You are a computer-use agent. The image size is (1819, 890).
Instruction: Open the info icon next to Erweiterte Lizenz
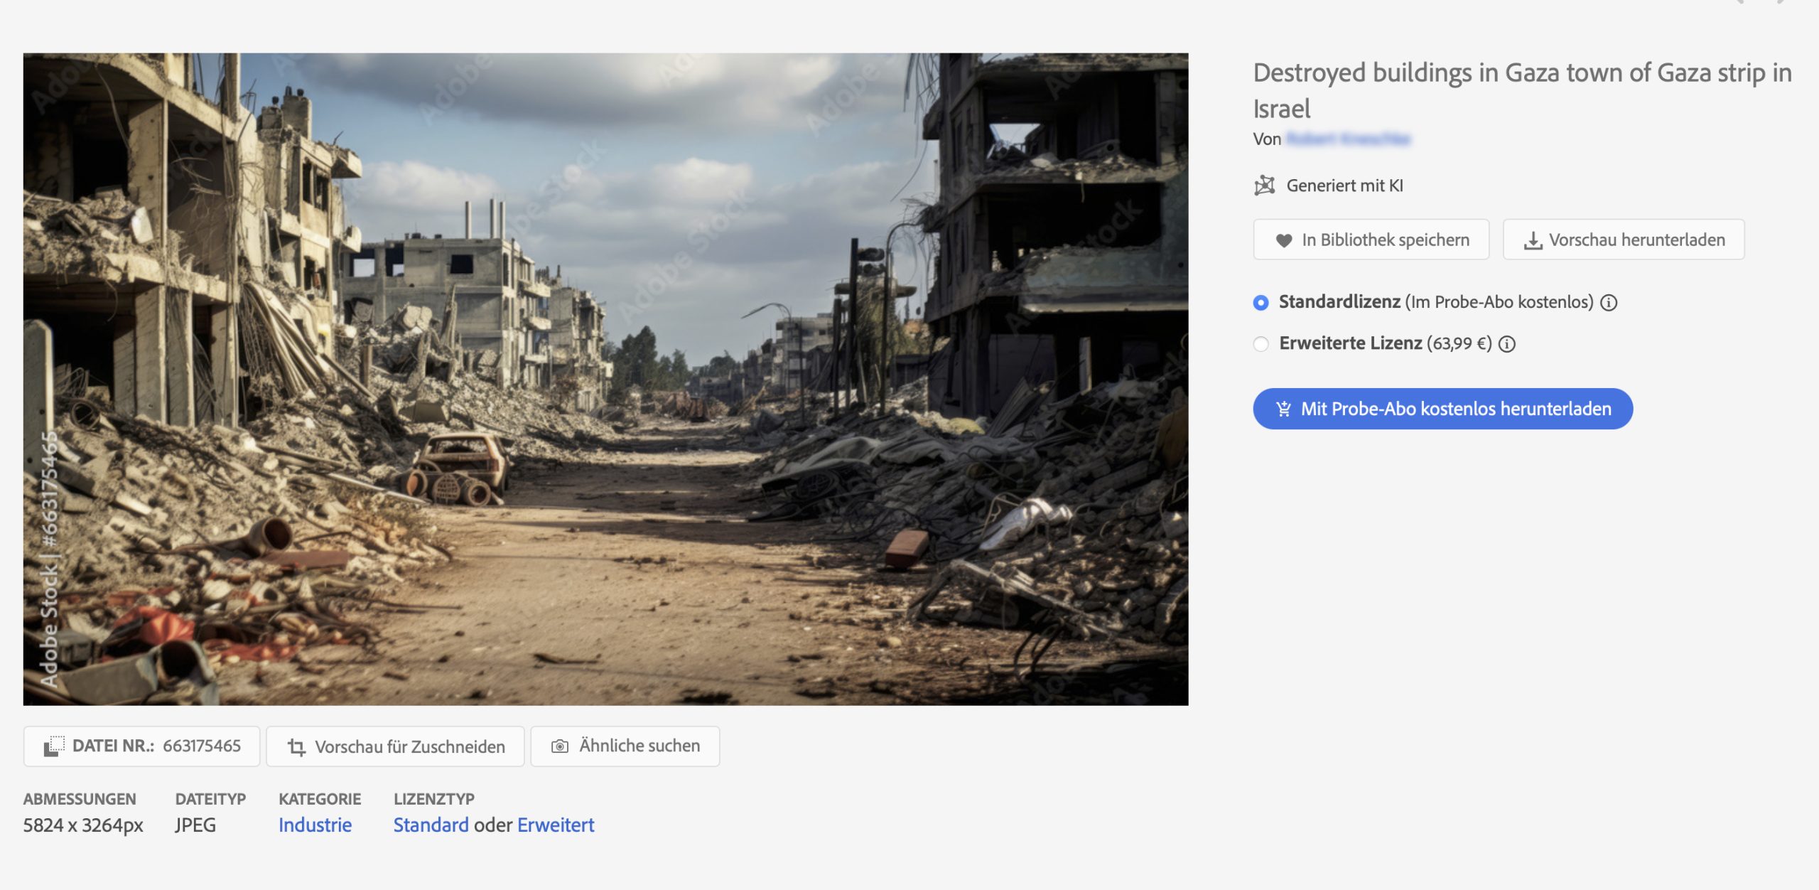[x=1507, y=344]
